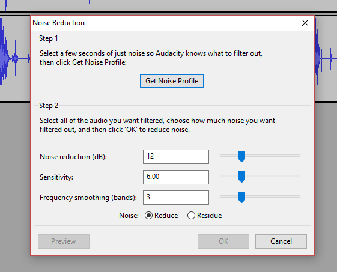Click the Noise Reduction title bar text
Screen dimensions: 337x272
tap(58, 23)
